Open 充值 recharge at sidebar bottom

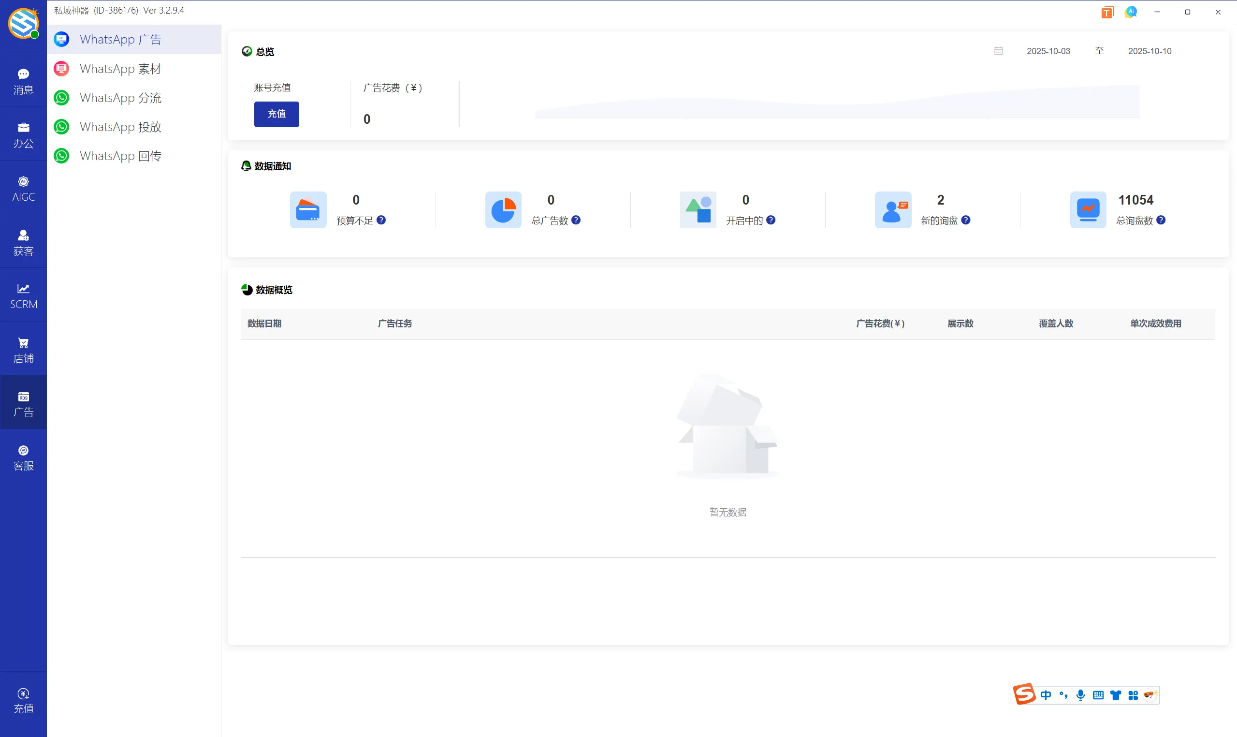[x=23, y=700]
